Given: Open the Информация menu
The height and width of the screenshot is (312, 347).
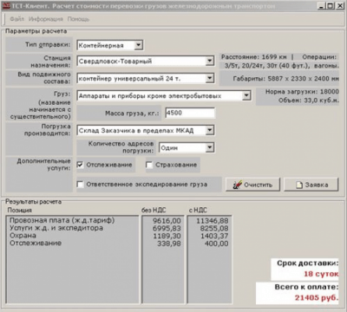Looking at the screenshot, I should click(x=46, y=19).
